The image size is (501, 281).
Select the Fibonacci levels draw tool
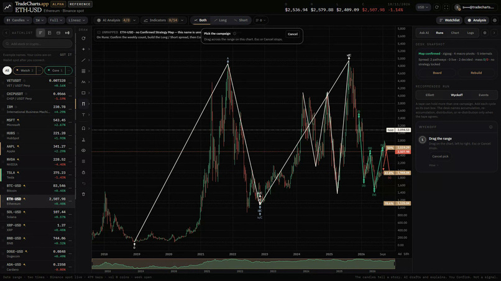tap(83, 71)
